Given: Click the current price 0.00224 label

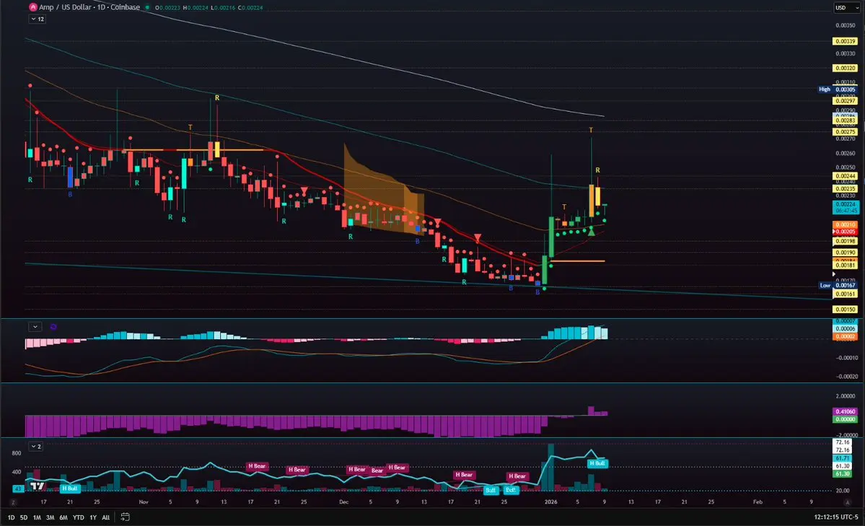Looking at the screenshot, I should [x=845, y=207].
